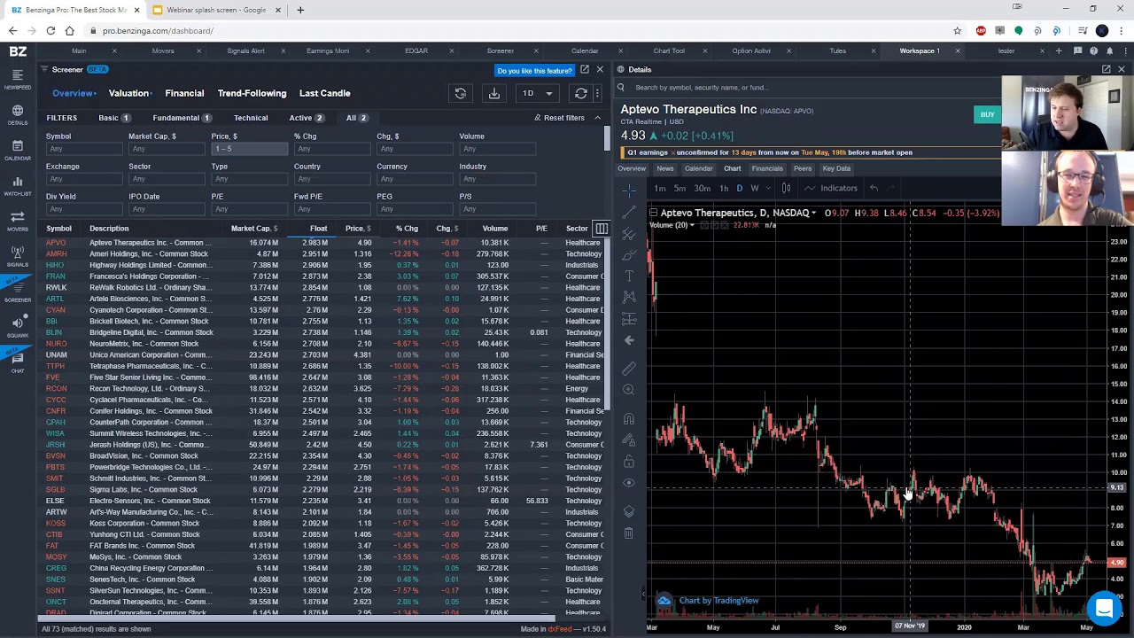This screenshot has height=638, width=1134.
Task: Select the 30m chart interval
Action: tap(702, 188)
